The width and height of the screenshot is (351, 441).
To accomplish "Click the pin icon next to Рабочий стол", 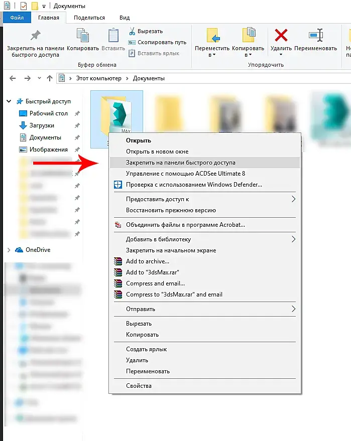I will coord(77,113).
